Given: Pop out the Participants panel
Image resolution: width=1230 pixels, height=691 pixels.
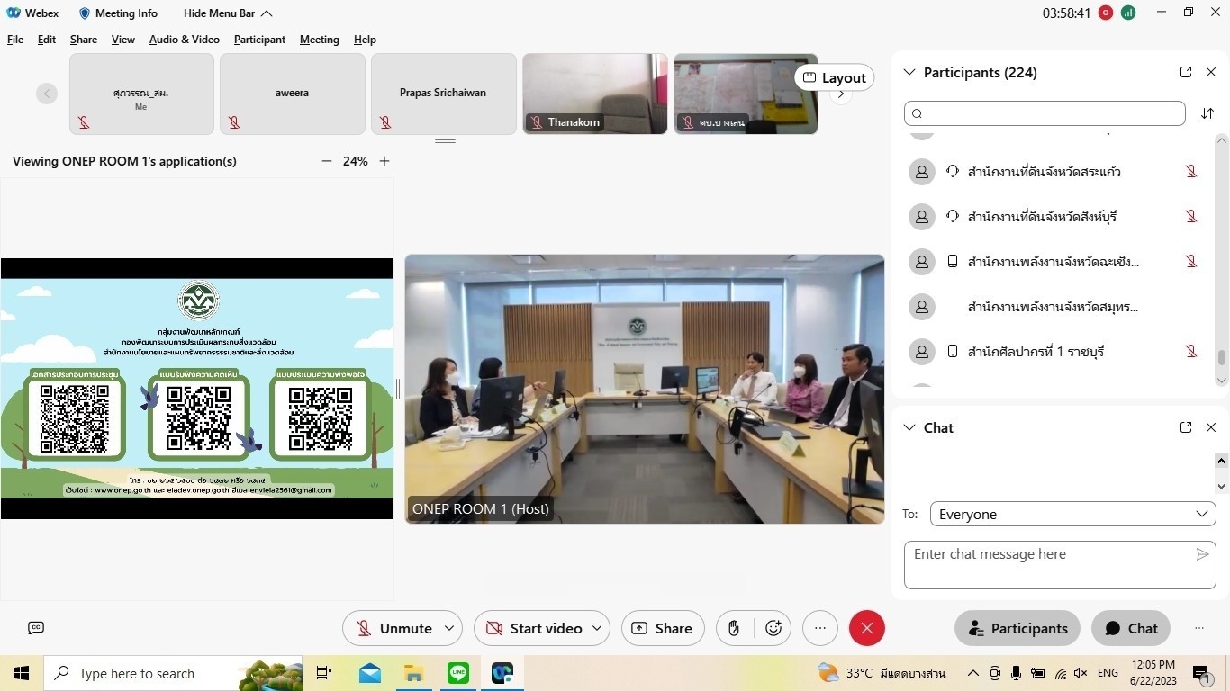Looking at the screenshot, I should pyautogui.click(x=1186, y=72).
